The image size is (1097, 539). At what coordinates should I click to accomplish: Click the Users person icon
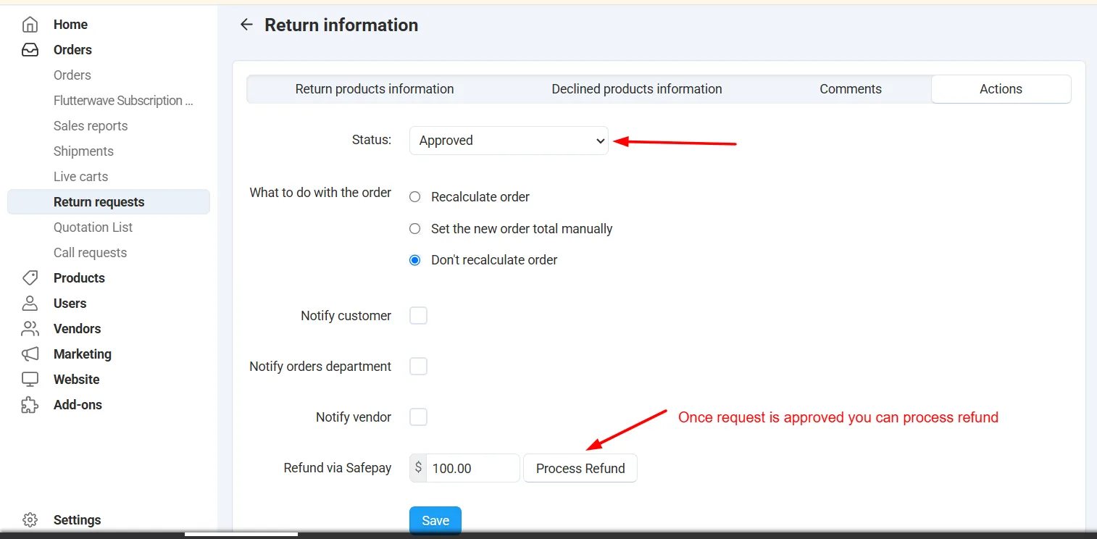click(30, 304)
